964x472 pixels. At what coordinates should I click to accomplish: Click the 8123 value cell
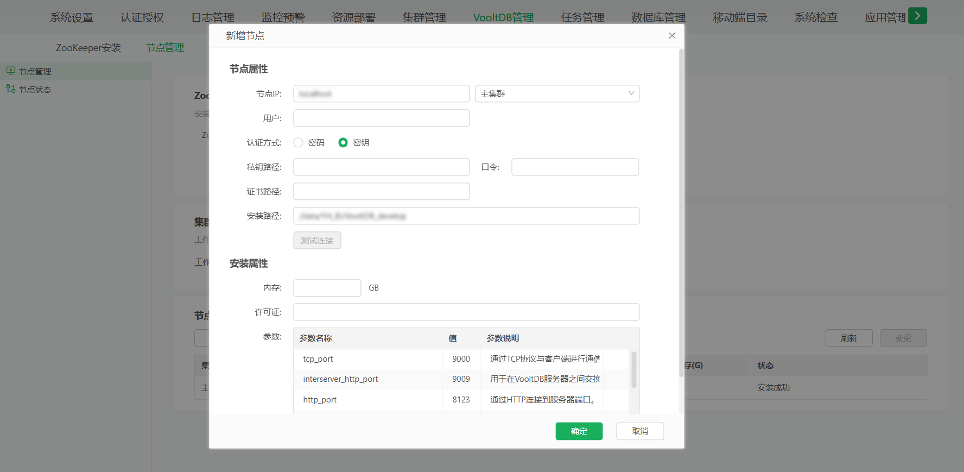click(x=461, y=400)
